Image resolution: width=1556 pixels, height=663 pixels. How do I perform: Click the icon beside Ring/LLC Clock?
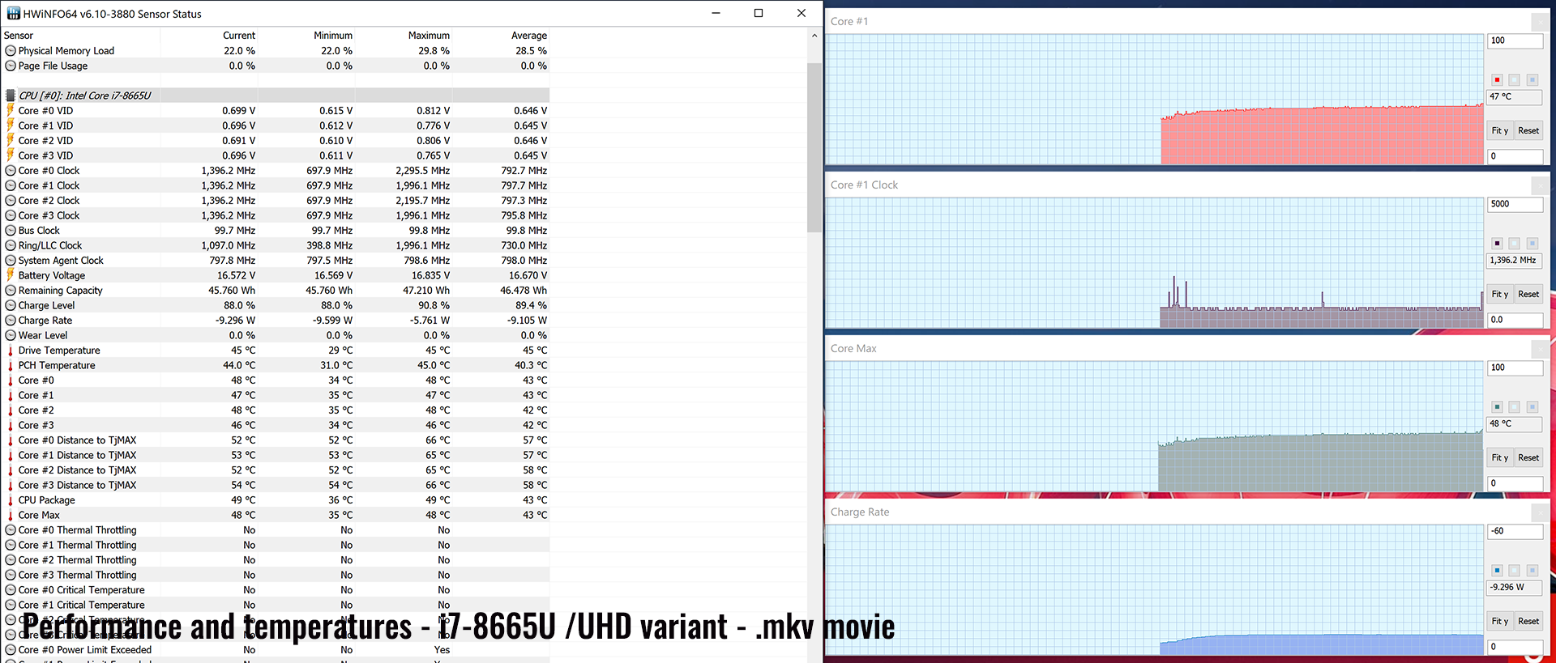pos(11,245)
